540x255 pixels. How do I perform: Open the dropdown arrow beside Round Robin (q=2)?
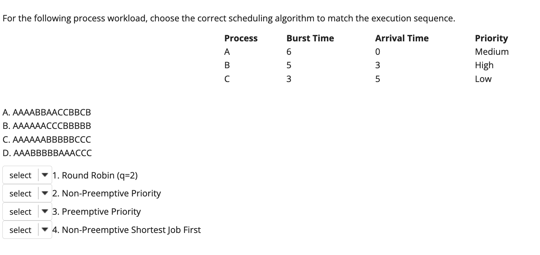coord(45,175)
